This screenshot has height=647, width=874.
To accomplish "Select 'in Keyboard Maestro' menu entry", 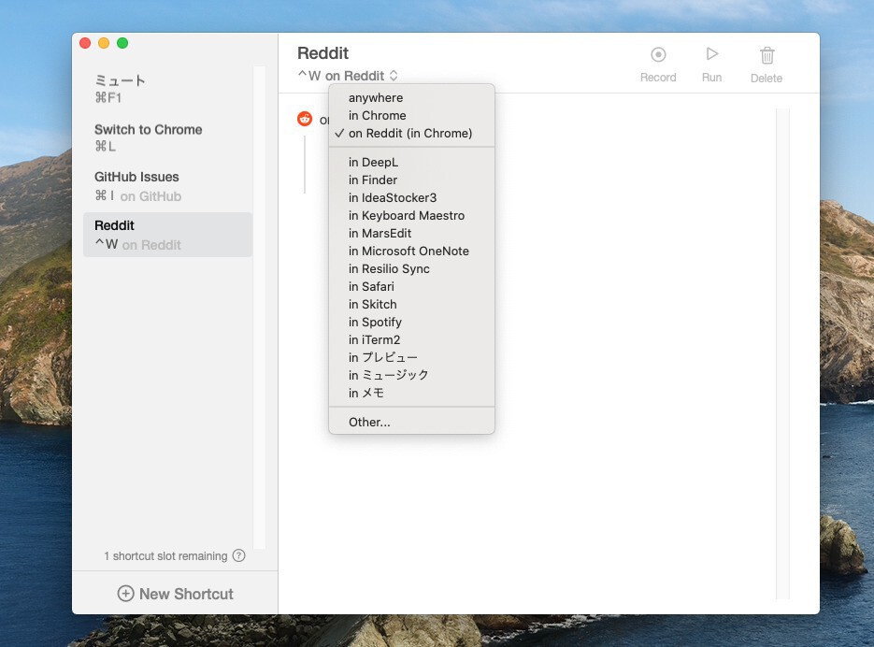I will 407,216.
